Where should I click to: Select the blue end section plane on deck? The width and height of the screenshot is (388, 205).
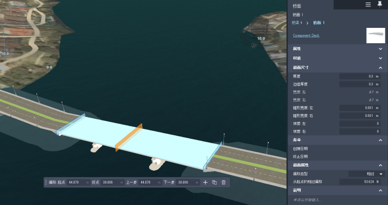pyautogui.click(x=212, y=157)
